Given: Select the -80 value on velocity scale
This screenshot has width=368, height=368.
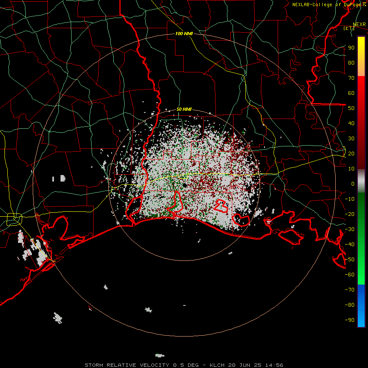Looking at the screenshot, I should click(x=350, y=305).
